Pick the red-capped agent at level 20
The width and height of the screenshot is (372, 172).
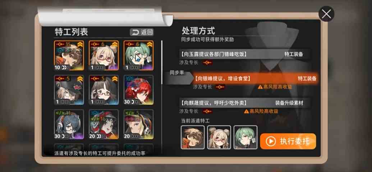coord(104,124)
